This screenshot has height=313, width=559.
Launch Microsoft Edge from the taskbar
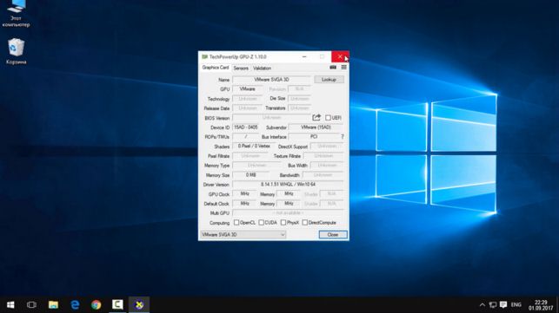pyautogui.click(x=75, y=305)
